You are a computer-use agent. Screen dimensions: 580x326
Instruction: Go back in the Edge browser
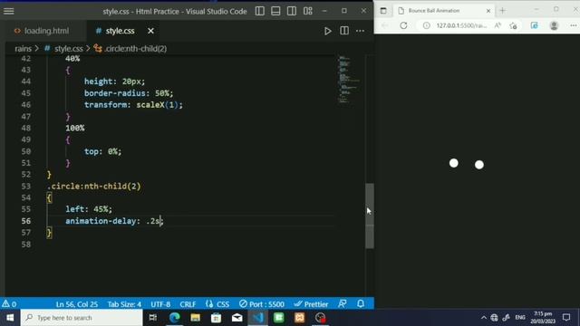pos(384,25)
